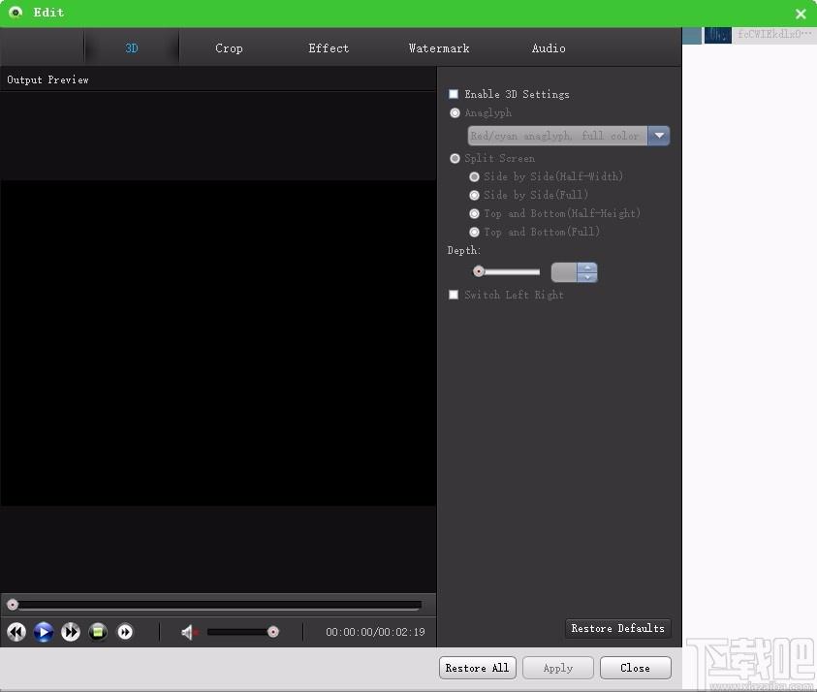Viewport: 817px width, 692px height.
Task: Click the playback time display 00:00:00/00:02:19
Action: coord(375,632)
